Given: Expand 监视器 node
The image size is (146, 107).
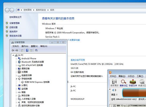Looking at the screenshot, I should point(16,89).
